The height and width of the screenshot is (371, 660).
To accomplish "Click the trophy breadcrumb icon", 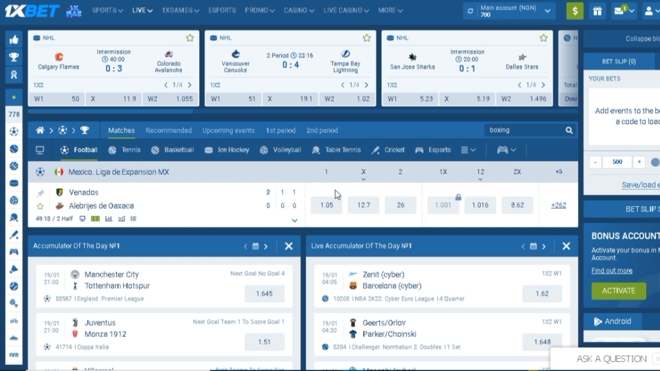I will click(x=84, y=131).
